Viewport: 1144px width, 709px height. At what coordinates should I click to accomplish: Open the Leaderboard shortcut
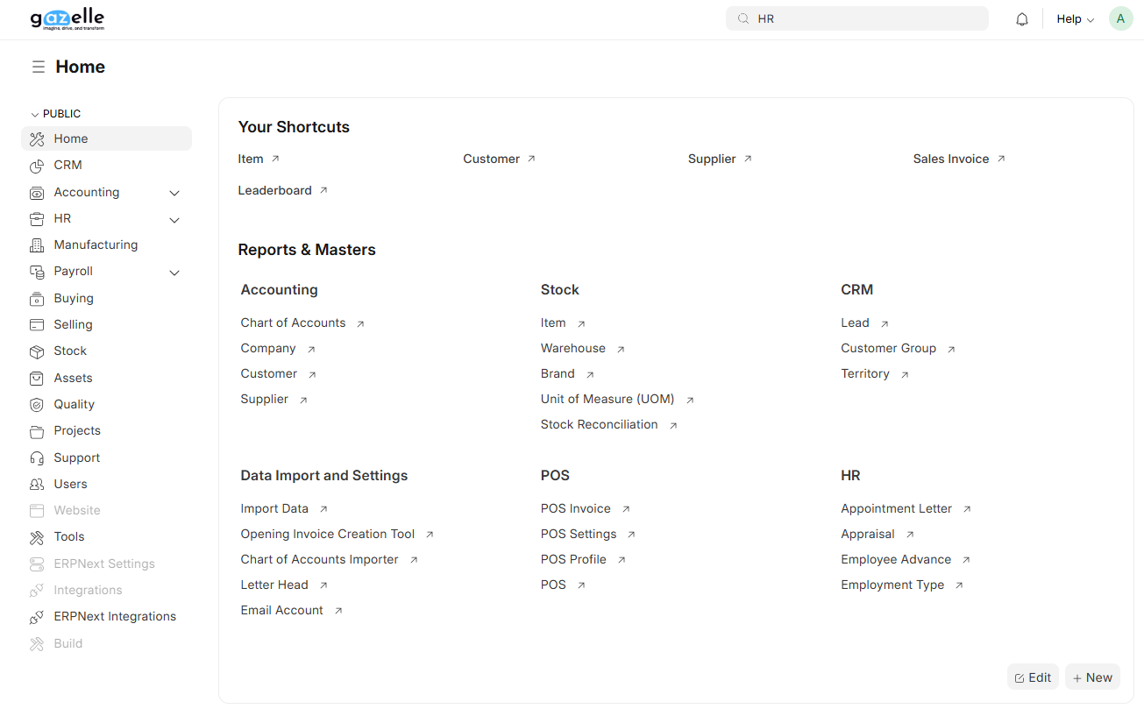click(x=274, y=190)
